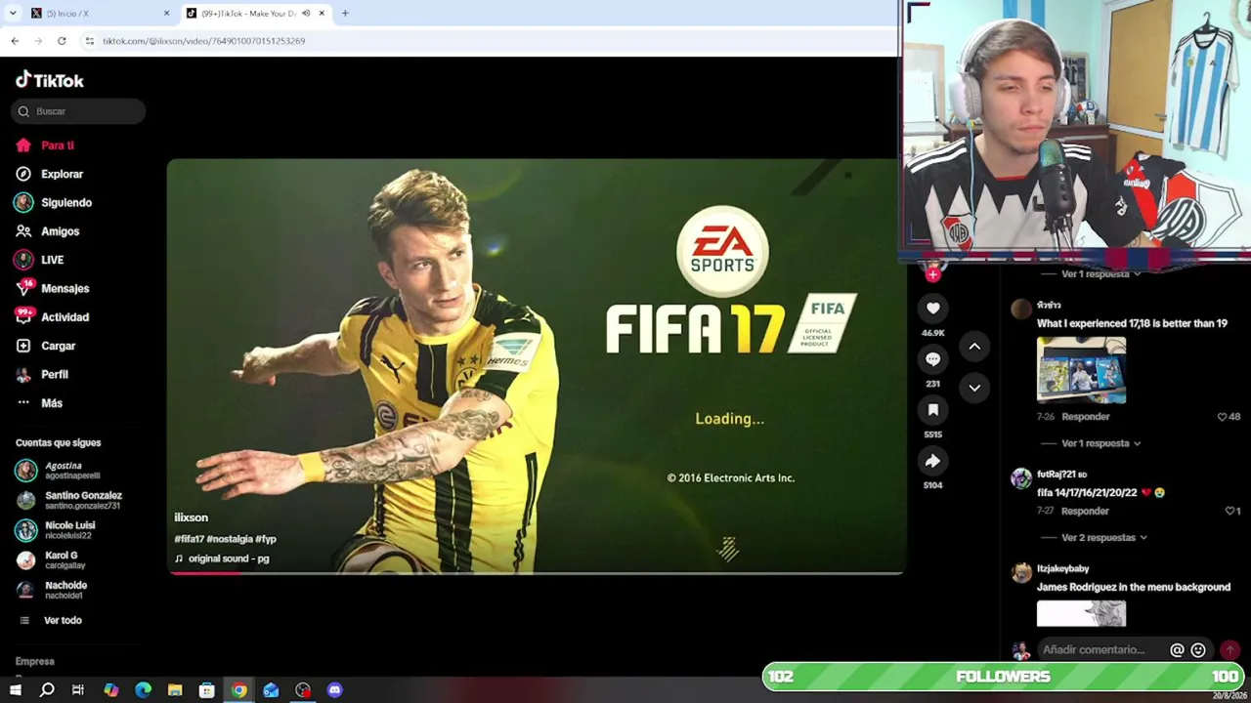Open Windows taskbar search

(x=47, y=690)
